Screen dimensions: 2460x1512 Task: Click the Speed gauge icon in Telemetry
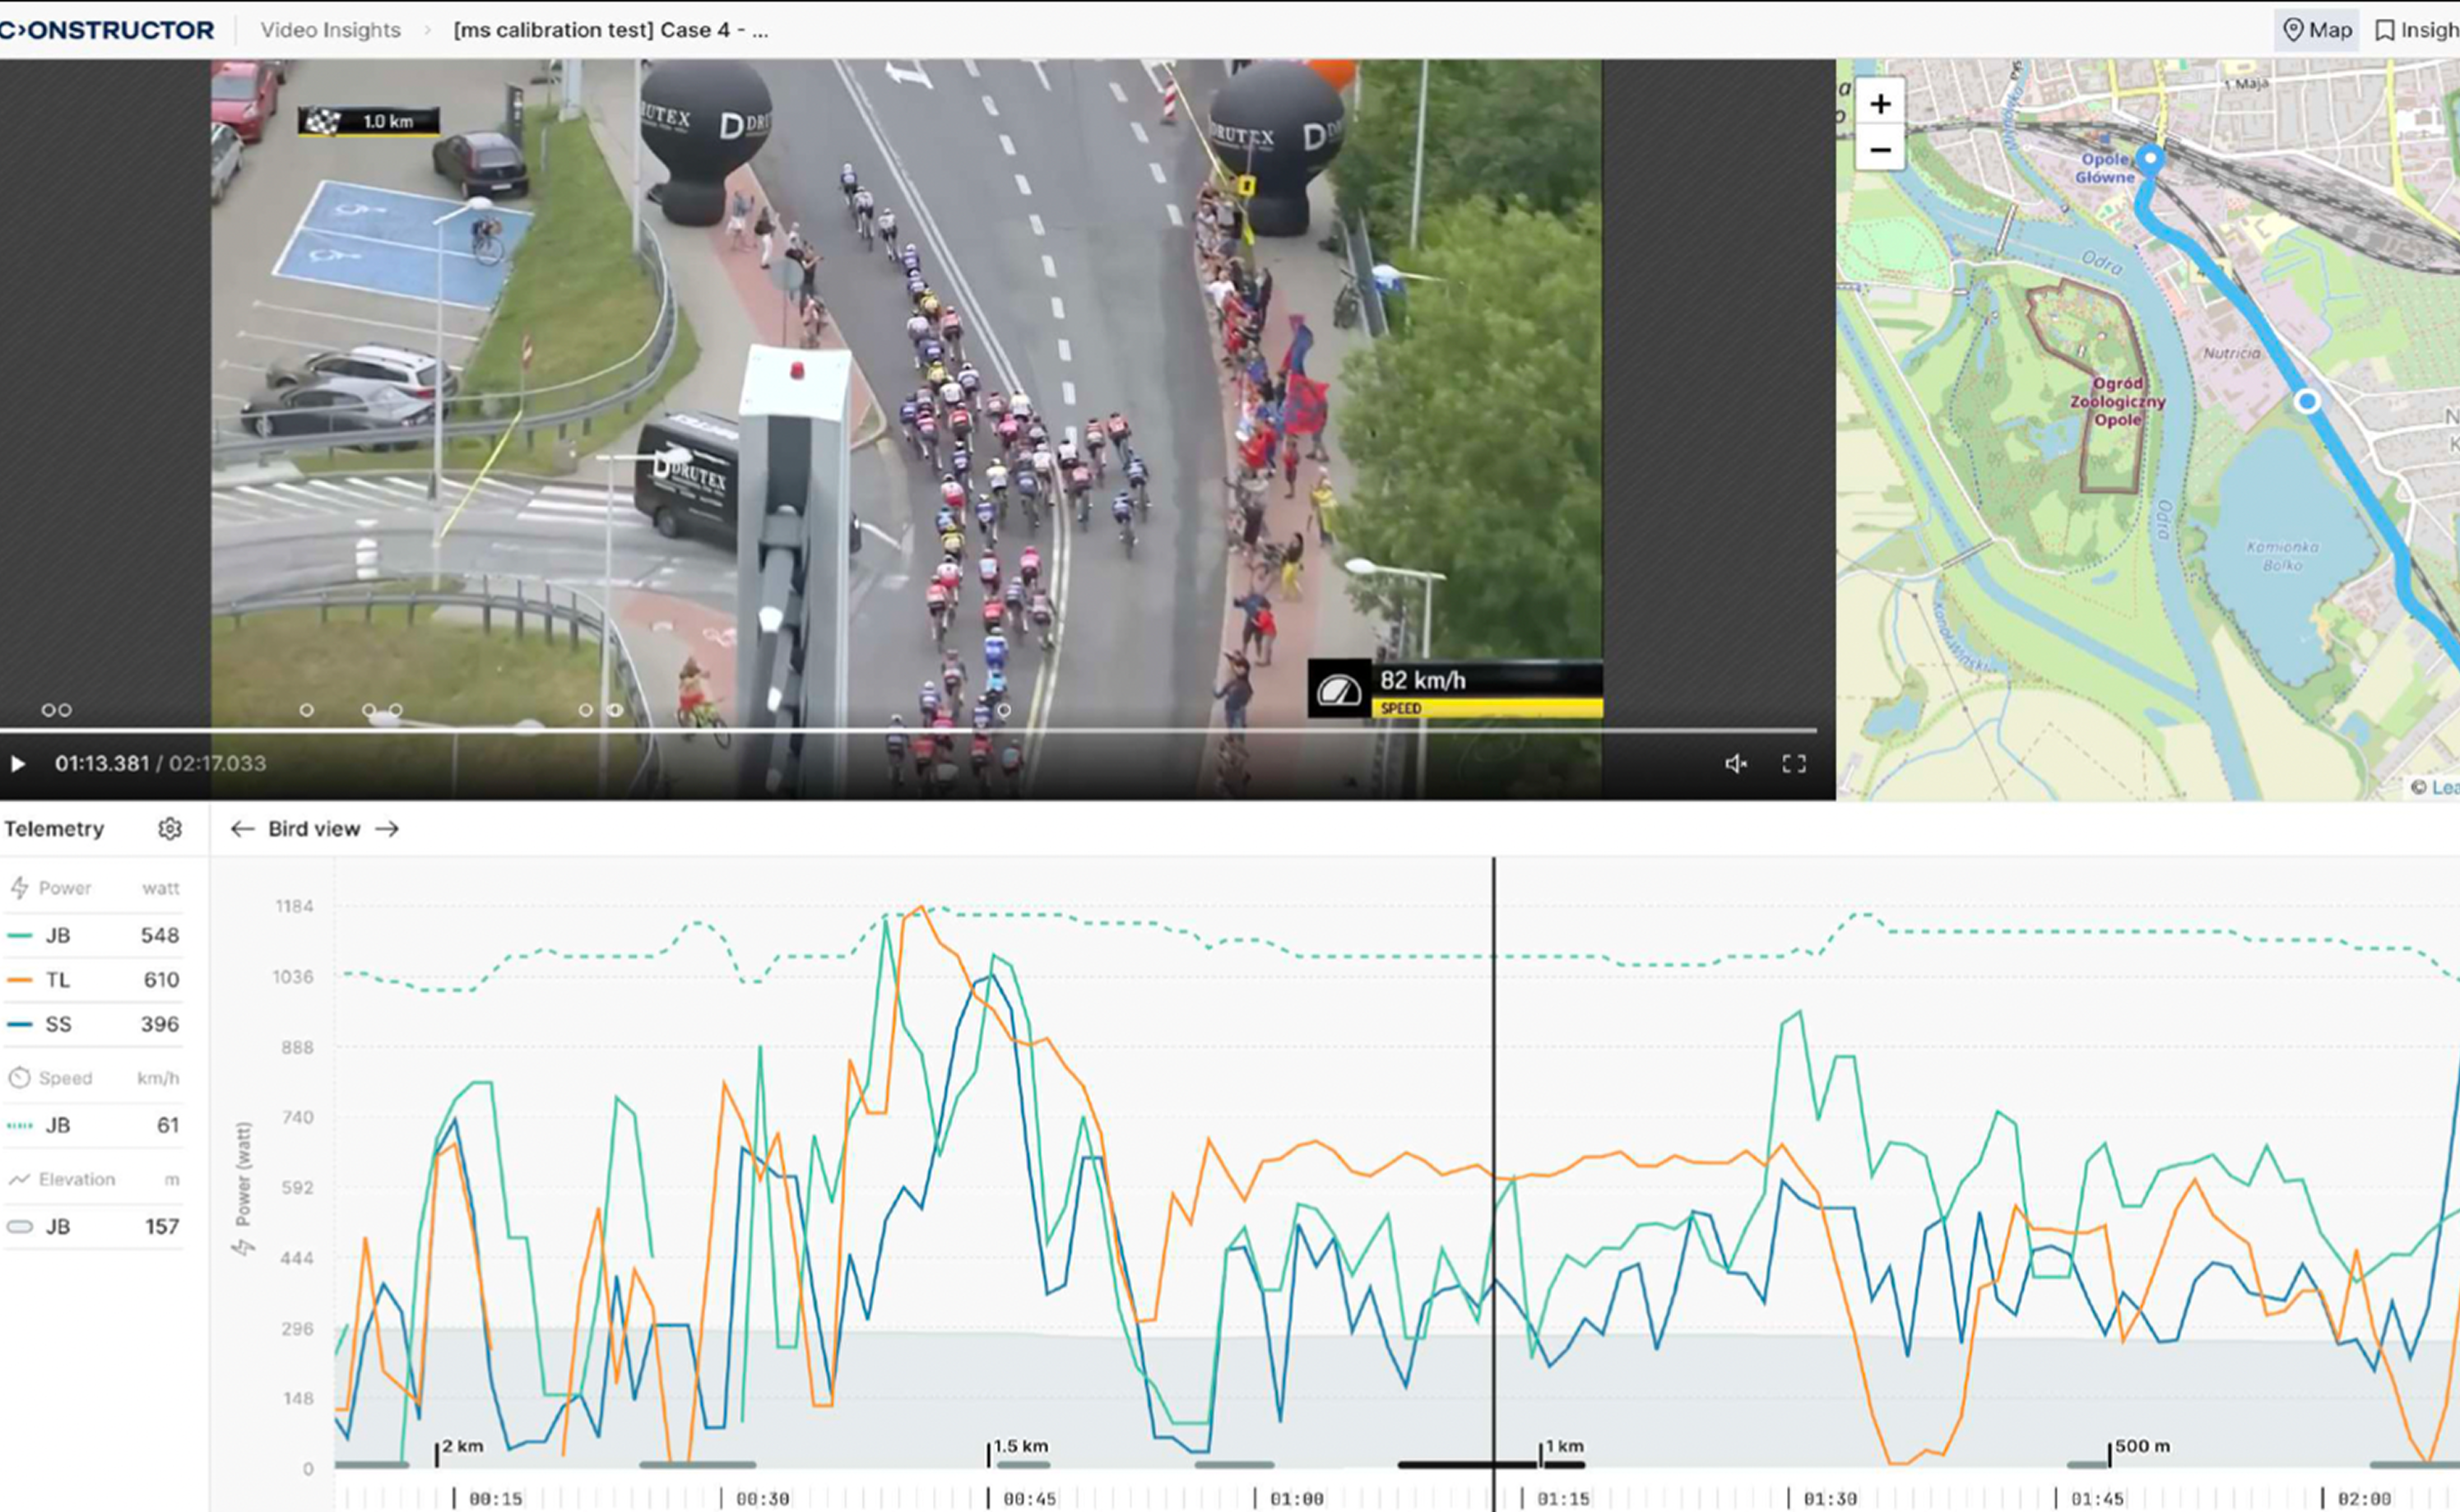18,1077
